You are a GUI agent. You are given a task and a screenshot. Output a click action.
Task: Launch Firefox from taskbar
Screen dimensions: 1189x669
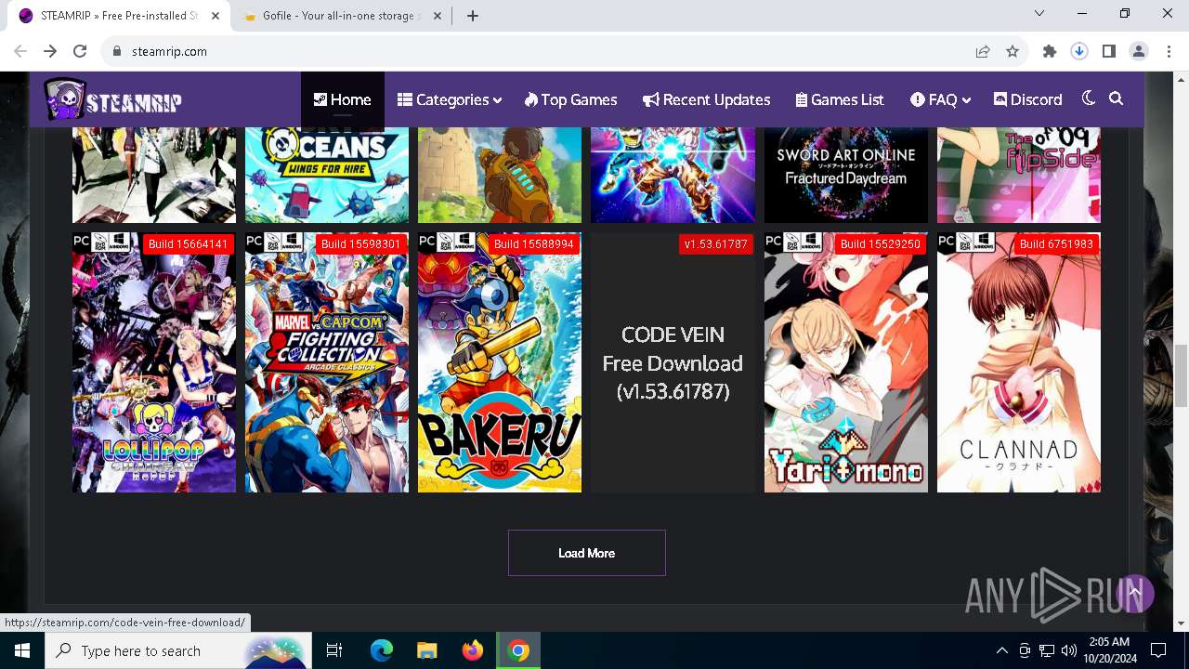click(x=473, y=650)
